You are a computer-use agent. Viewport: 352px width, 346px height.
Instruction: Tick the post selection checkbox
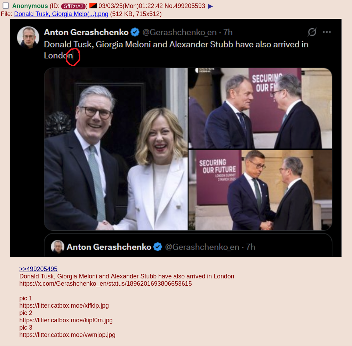pyautogui.click(x=6, y=6)
